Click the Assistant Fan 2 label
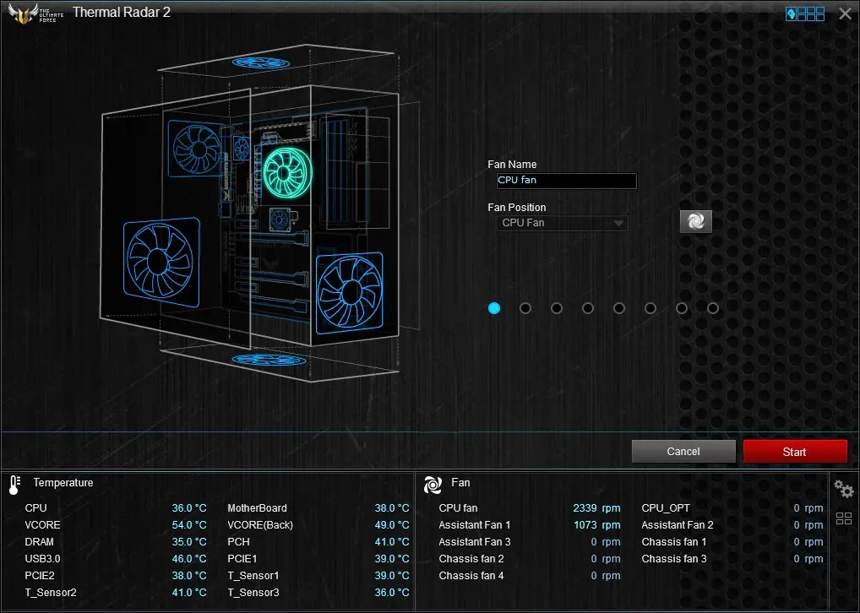The height and width of the screenshot is (613, 860). [678, 525]
